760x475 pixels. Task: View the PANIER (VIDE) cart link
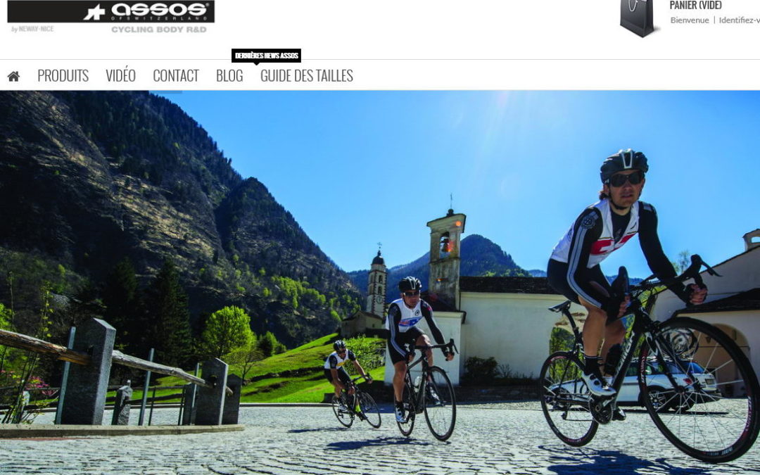point(695,6)
